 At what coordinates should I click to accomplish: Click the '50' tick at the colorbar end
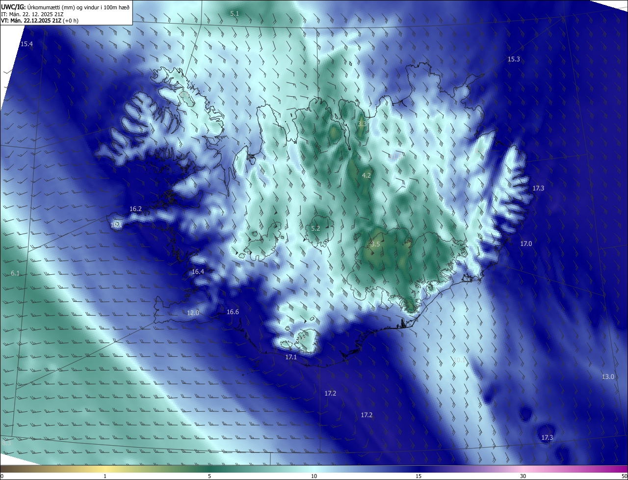click(x=624, y=476)
